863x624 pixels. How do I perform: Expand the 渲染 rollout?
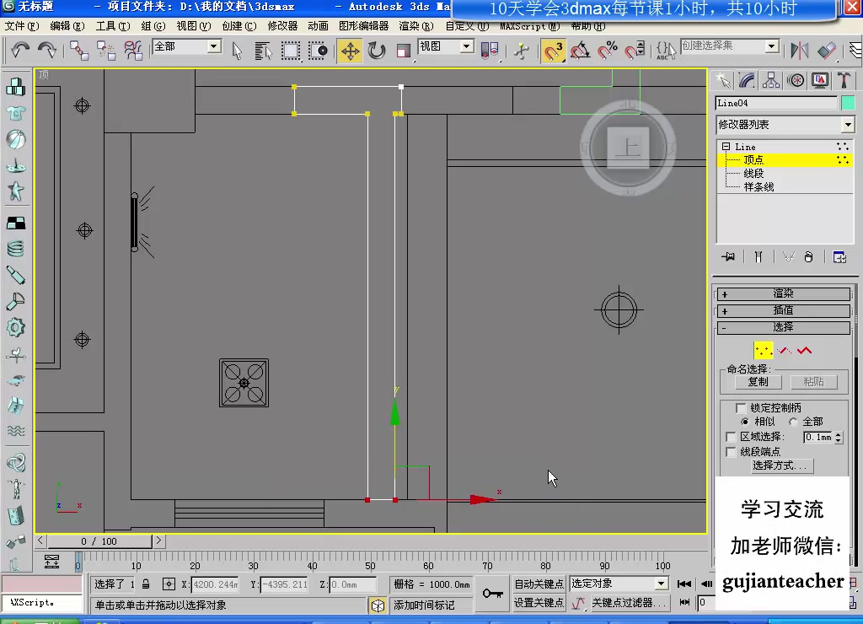[x=784, y=293]
